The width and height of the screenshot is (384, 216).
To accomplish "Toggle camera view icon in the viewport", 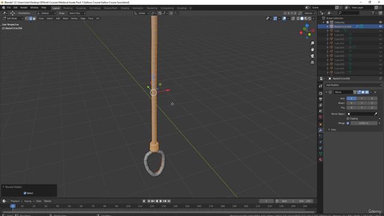I will point(312,56).
